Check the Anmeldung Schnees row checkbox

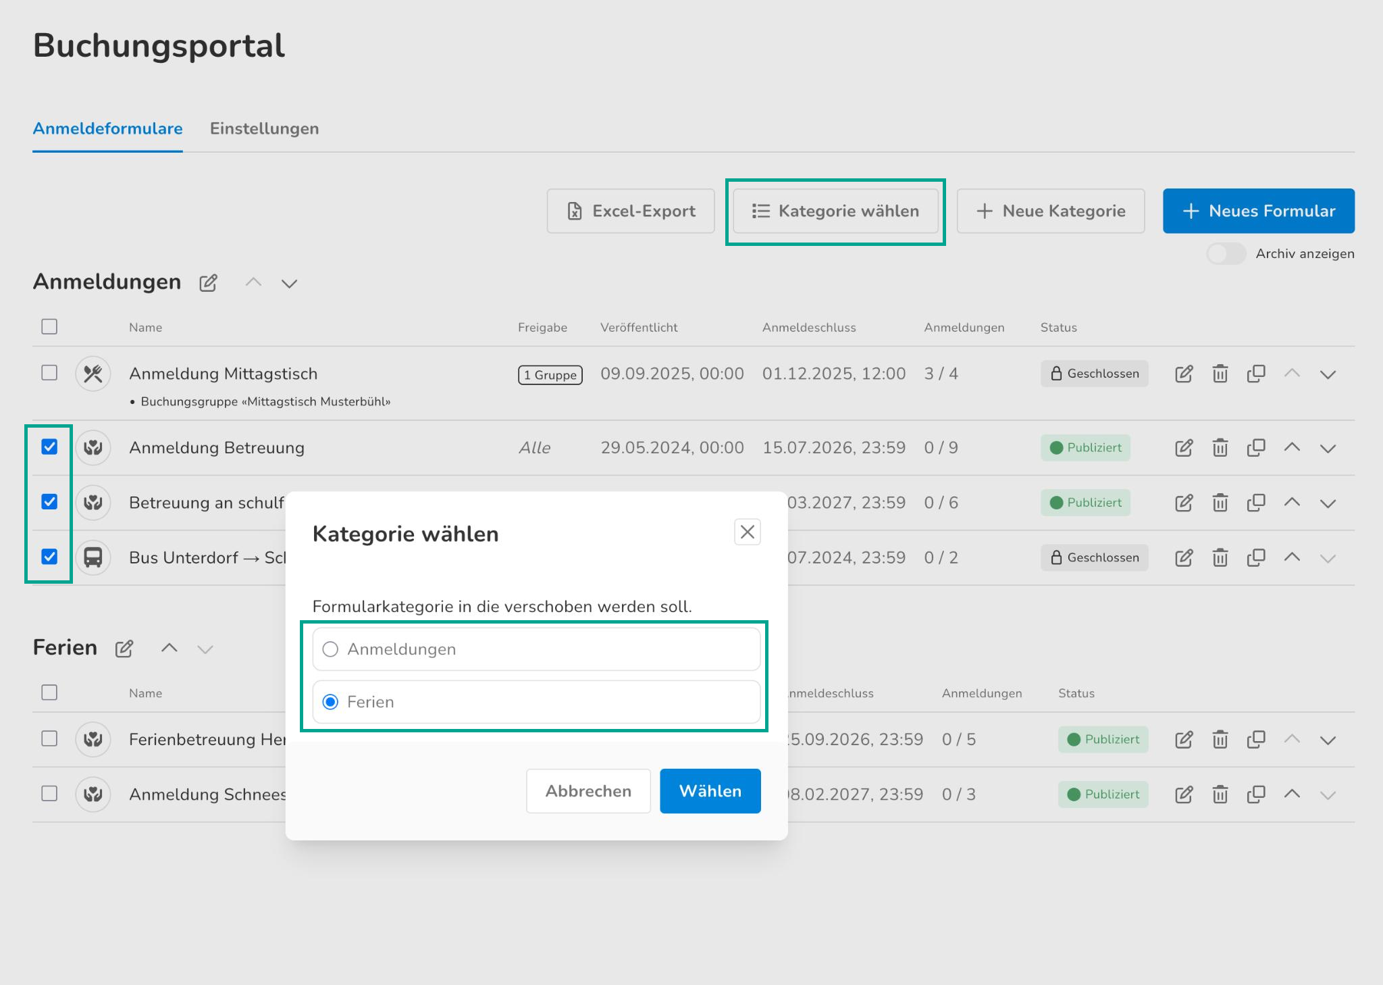[49, 793]
